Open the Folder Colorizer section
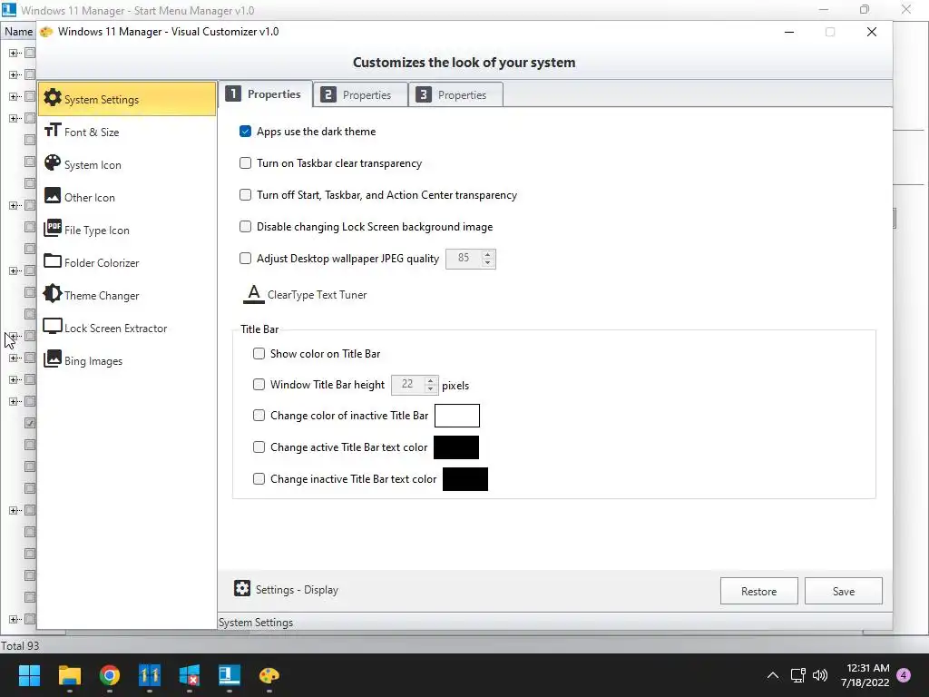The image size is (929, 697). click(x=127, y=262)
